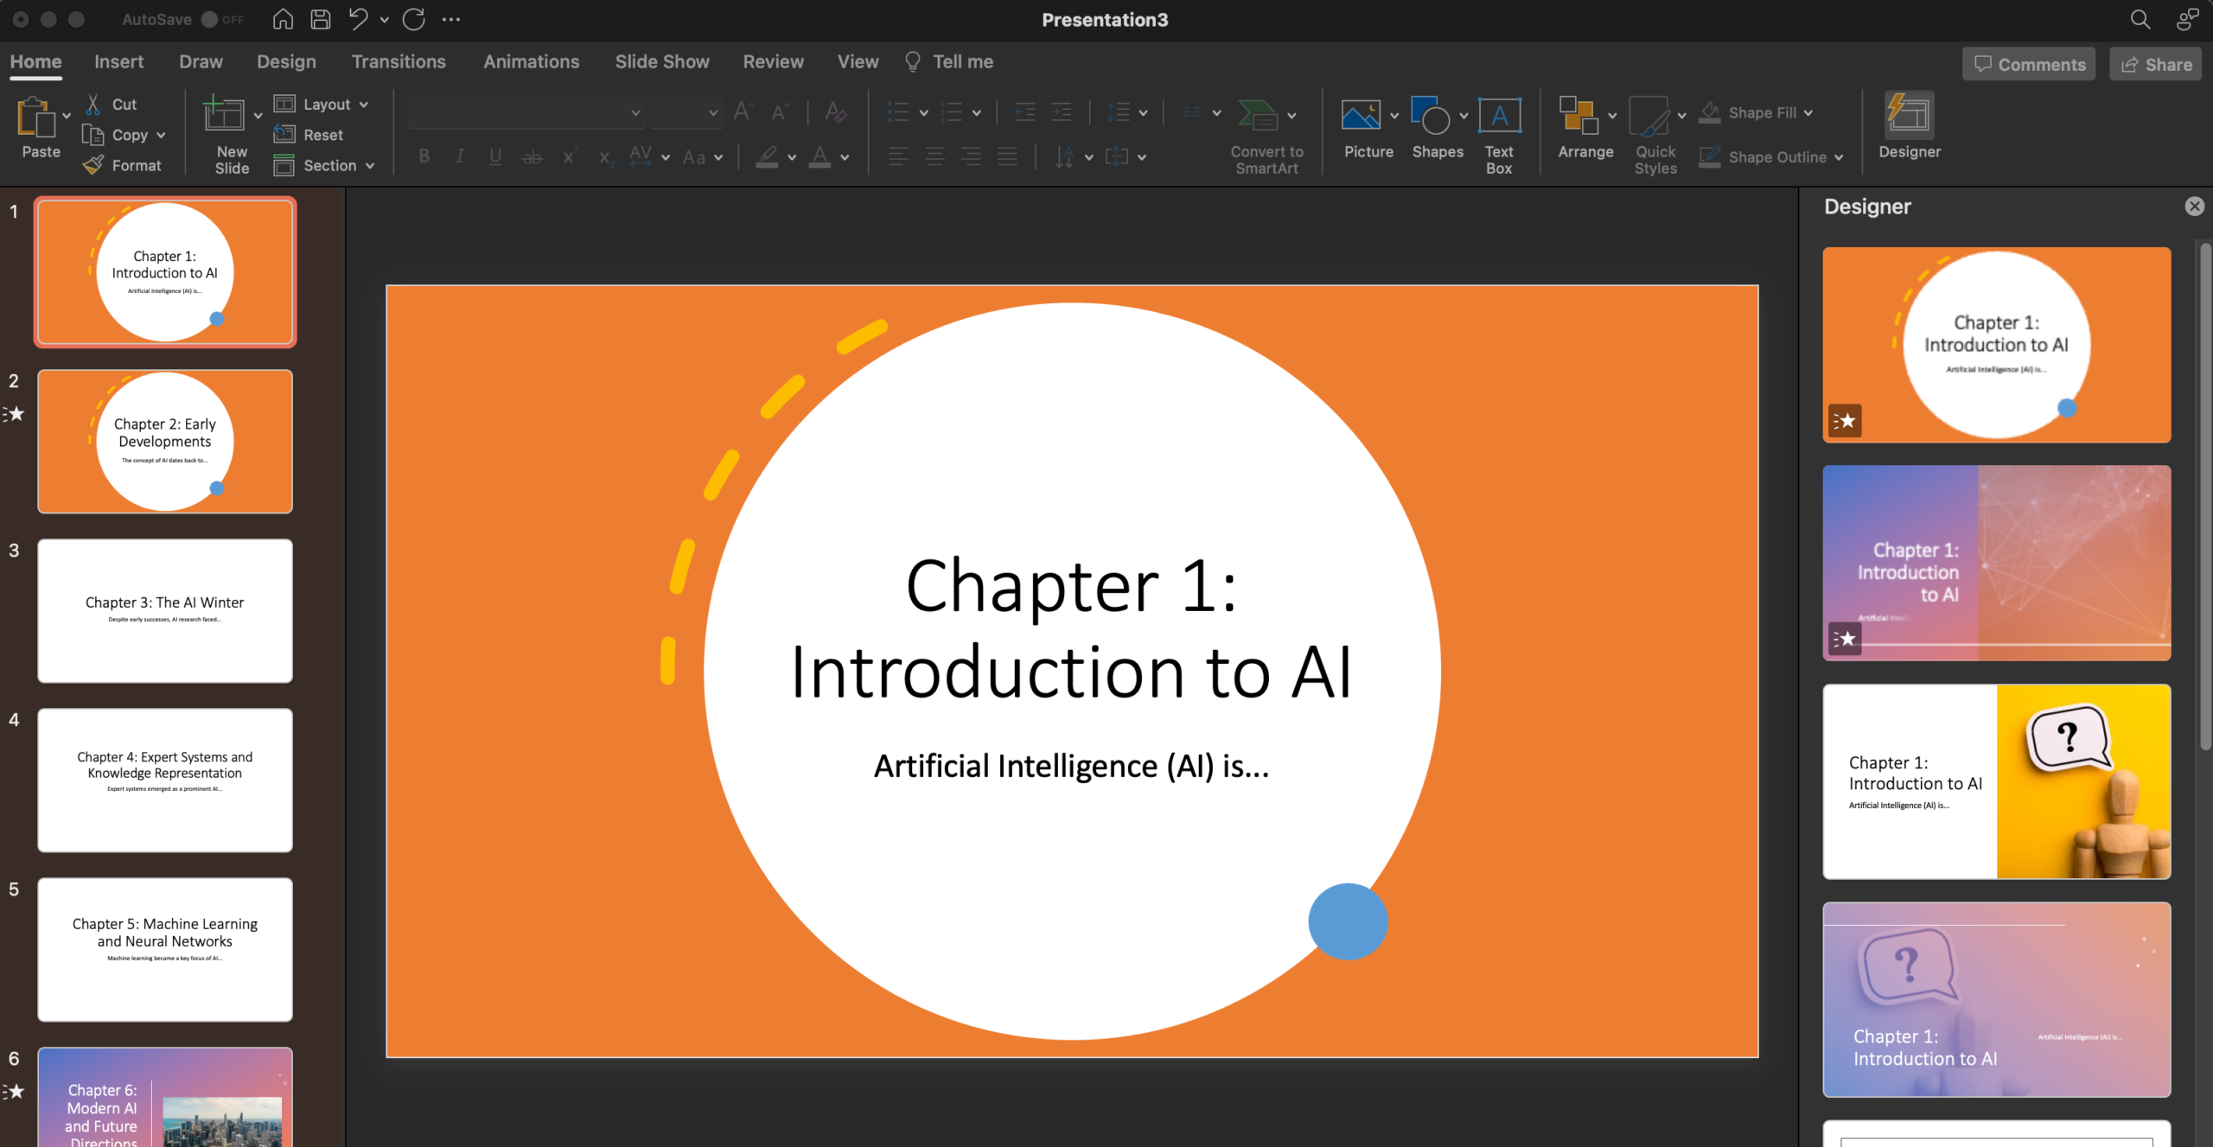Click the Shapes tool icon
Viewport: 2213px width, 1147px height.
point(1430,115)
